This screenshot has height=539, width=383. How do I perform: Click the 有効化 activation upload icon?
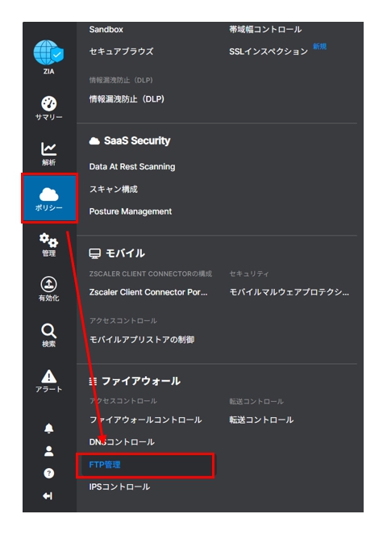(48, 285)
